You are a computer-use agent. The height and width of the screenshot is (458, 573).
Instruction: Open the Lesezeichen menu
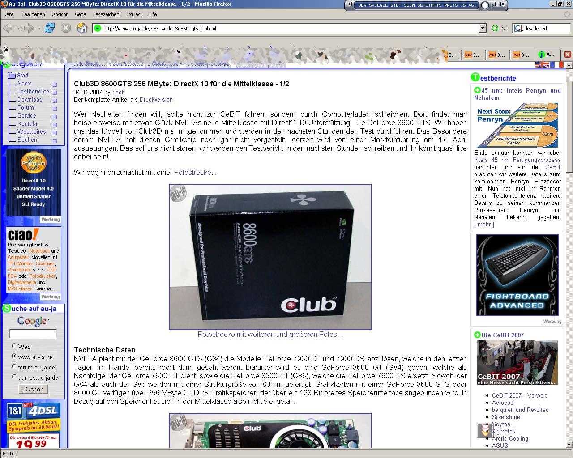point(106,14)
